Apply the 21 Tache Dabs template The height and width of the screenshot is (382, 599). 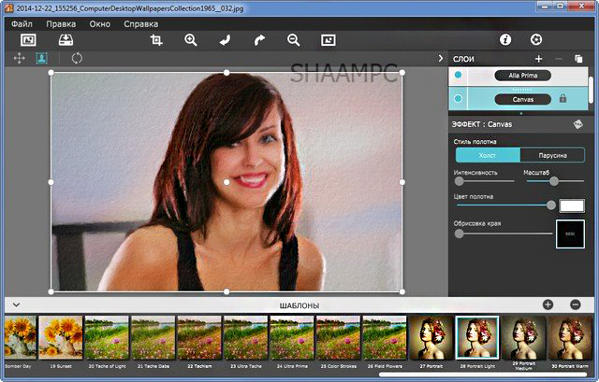click(153, 338)
